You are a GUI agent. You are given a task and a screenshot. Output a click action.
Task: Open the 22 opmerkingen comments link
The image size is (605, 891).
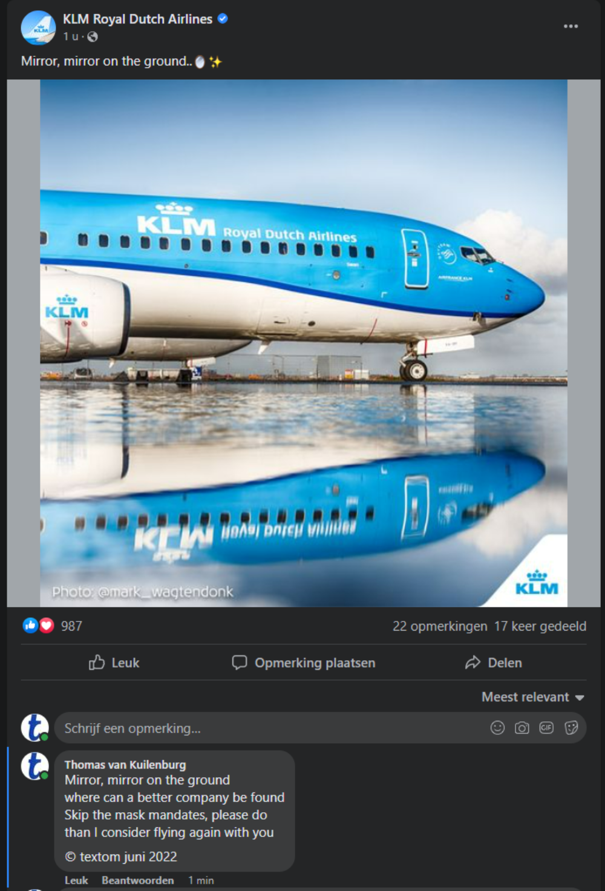pyautogui.click(x=440, y=626)
